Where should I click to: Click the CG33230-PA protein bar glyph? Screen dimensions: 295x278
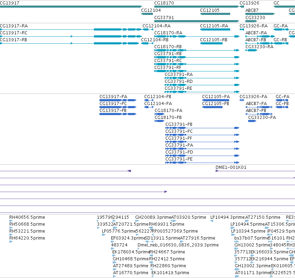252,121
